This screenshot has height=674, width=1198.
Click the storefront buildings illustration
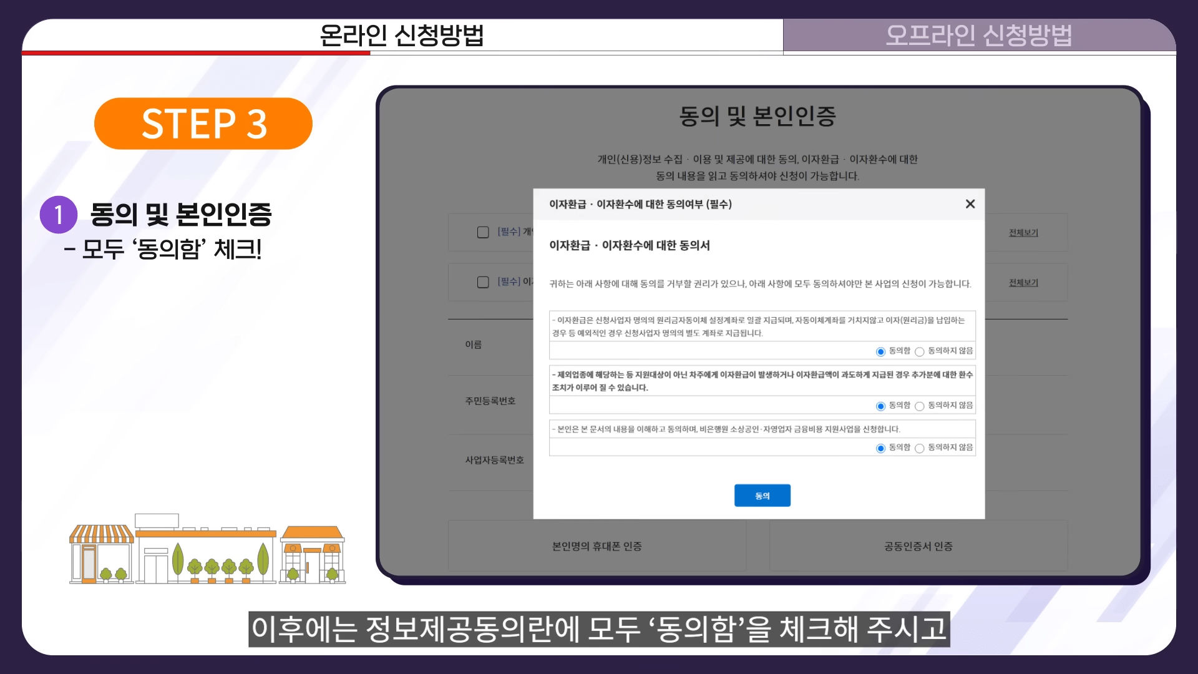pyautogui.click(x=207, y=551)
